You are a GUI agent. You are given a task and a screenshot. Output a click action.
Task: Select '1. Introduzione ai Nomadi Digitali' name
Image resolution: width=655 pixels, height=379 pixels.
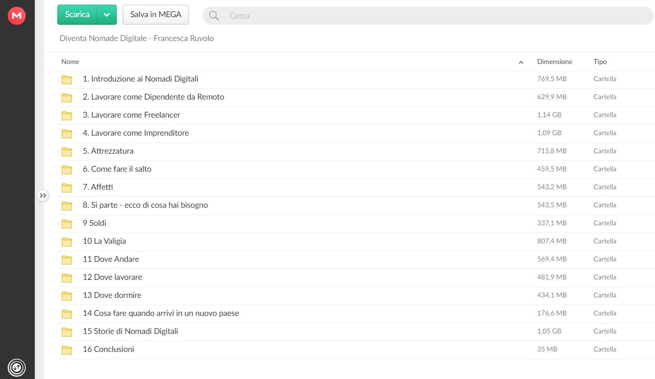(140, 79)
